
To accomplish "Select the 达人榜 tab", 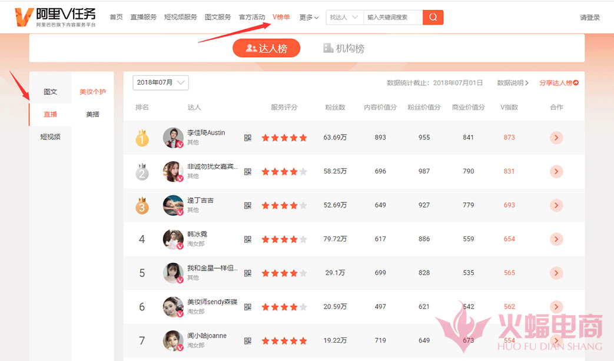I will (x=267, y=48).
